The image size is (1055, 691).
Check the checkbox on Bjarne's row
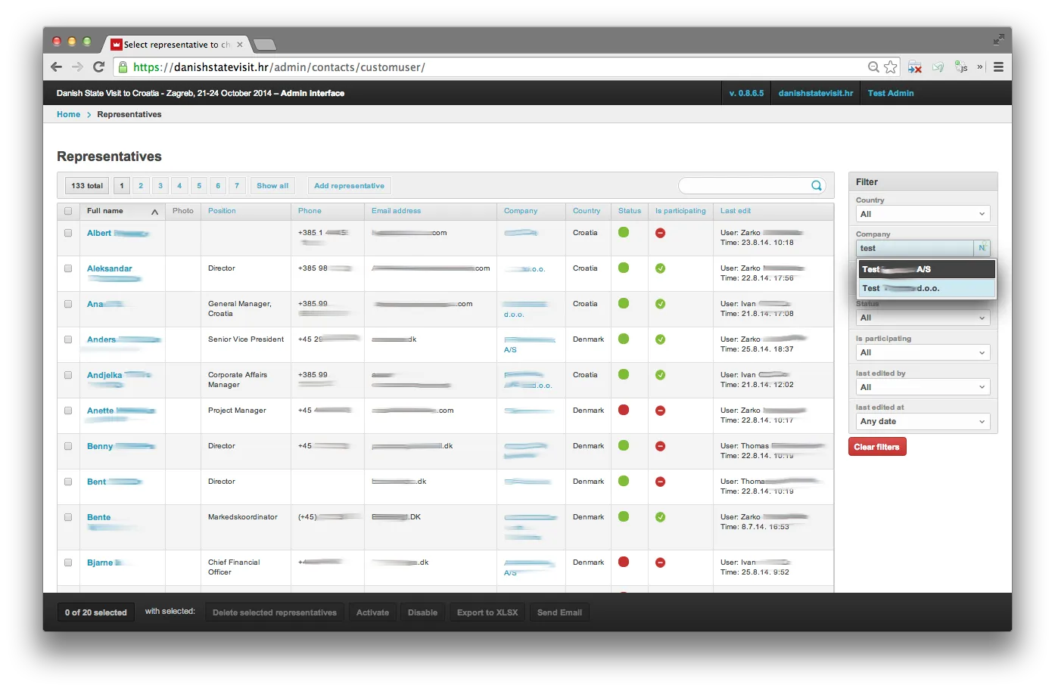[x=67, y=562]
